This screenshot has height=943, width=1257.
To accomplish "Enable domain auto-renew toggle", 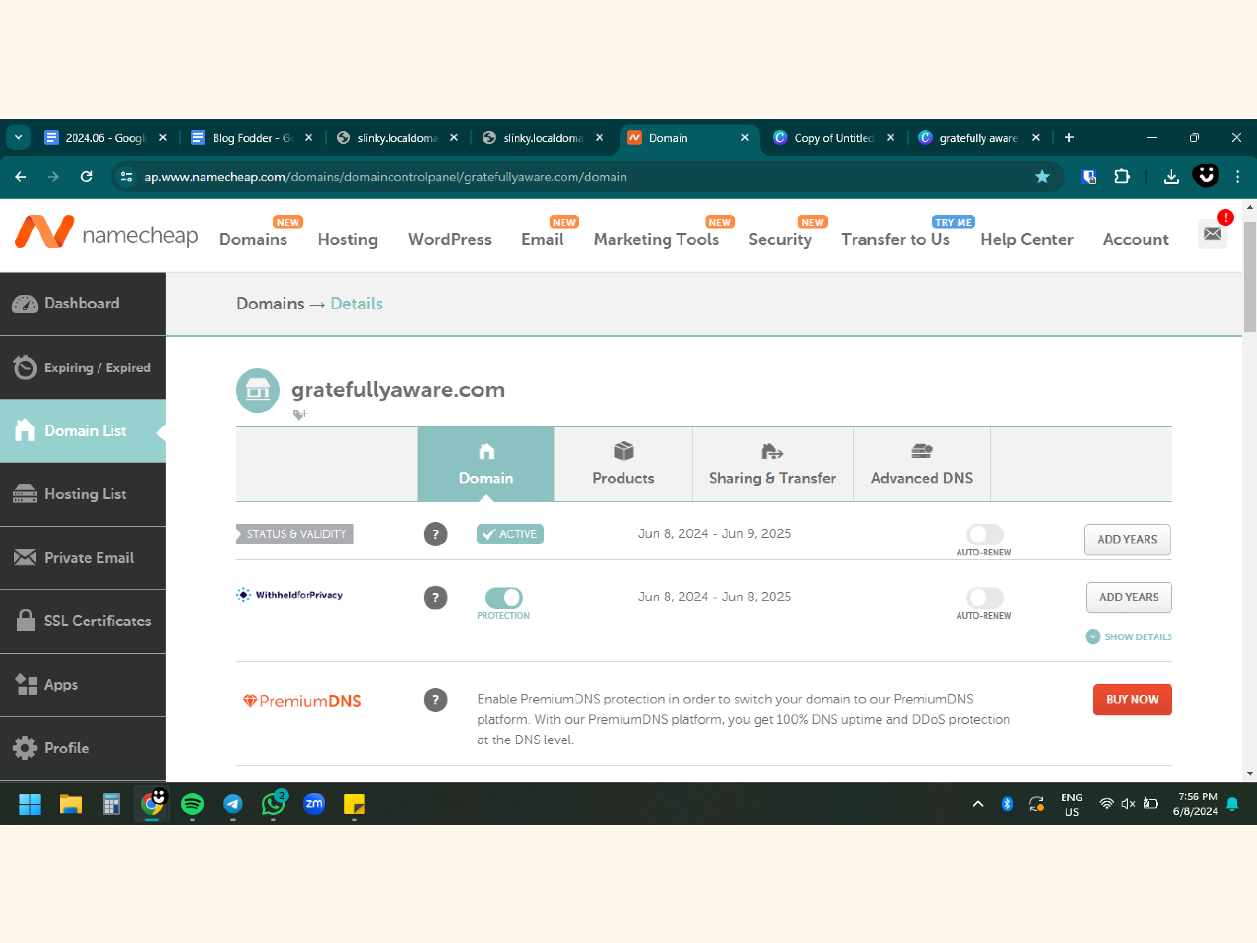I will (984, 534).
